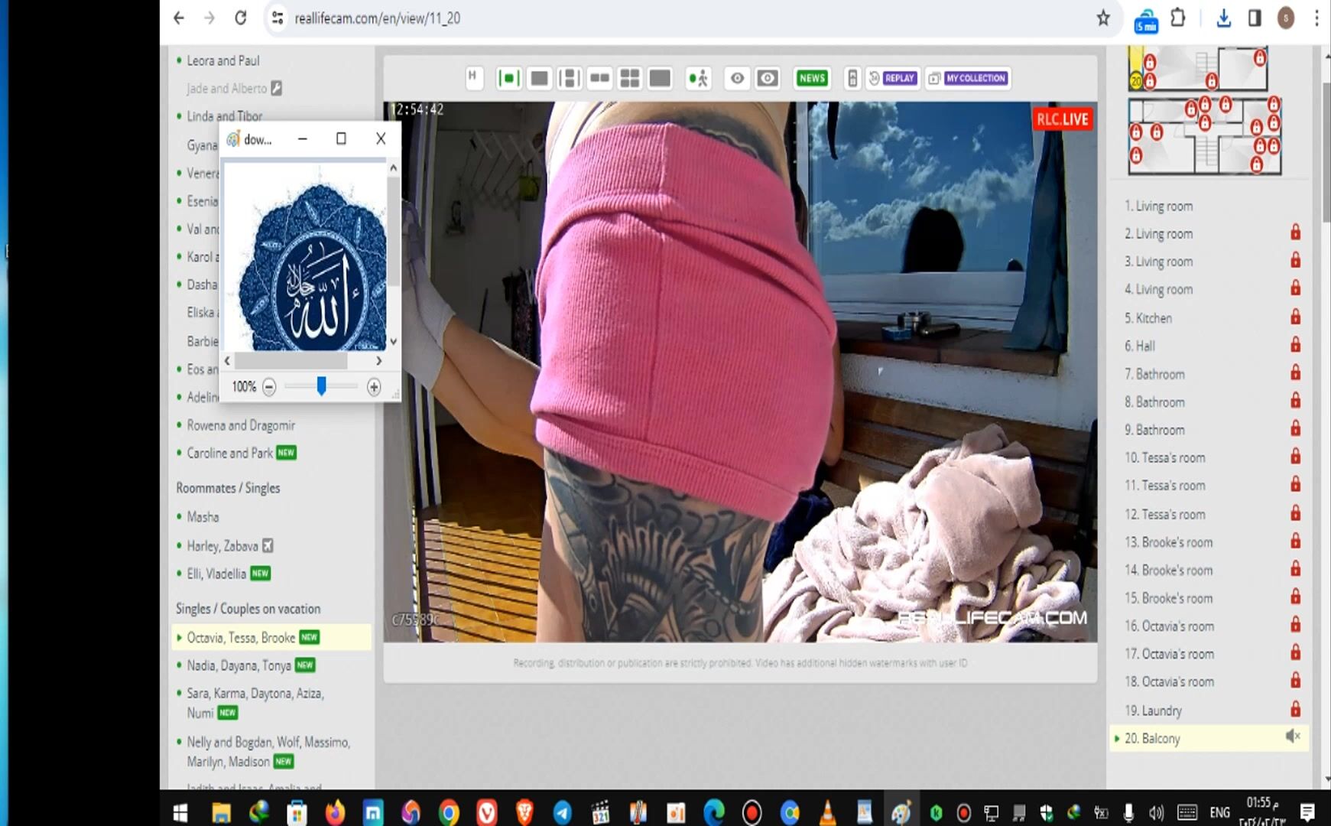This screenshot has width=1331, height=826.
Task: Click the motion detection person icon
Action: 697,78
